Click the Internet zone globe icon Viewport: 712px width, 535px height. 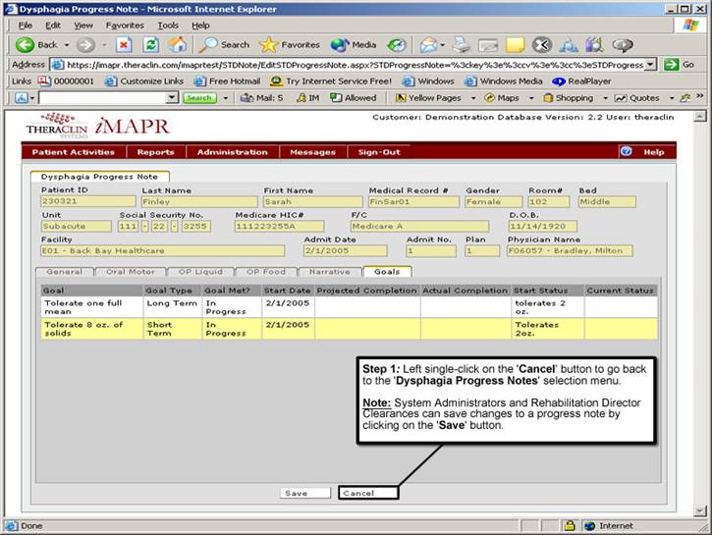coord(589,525)
